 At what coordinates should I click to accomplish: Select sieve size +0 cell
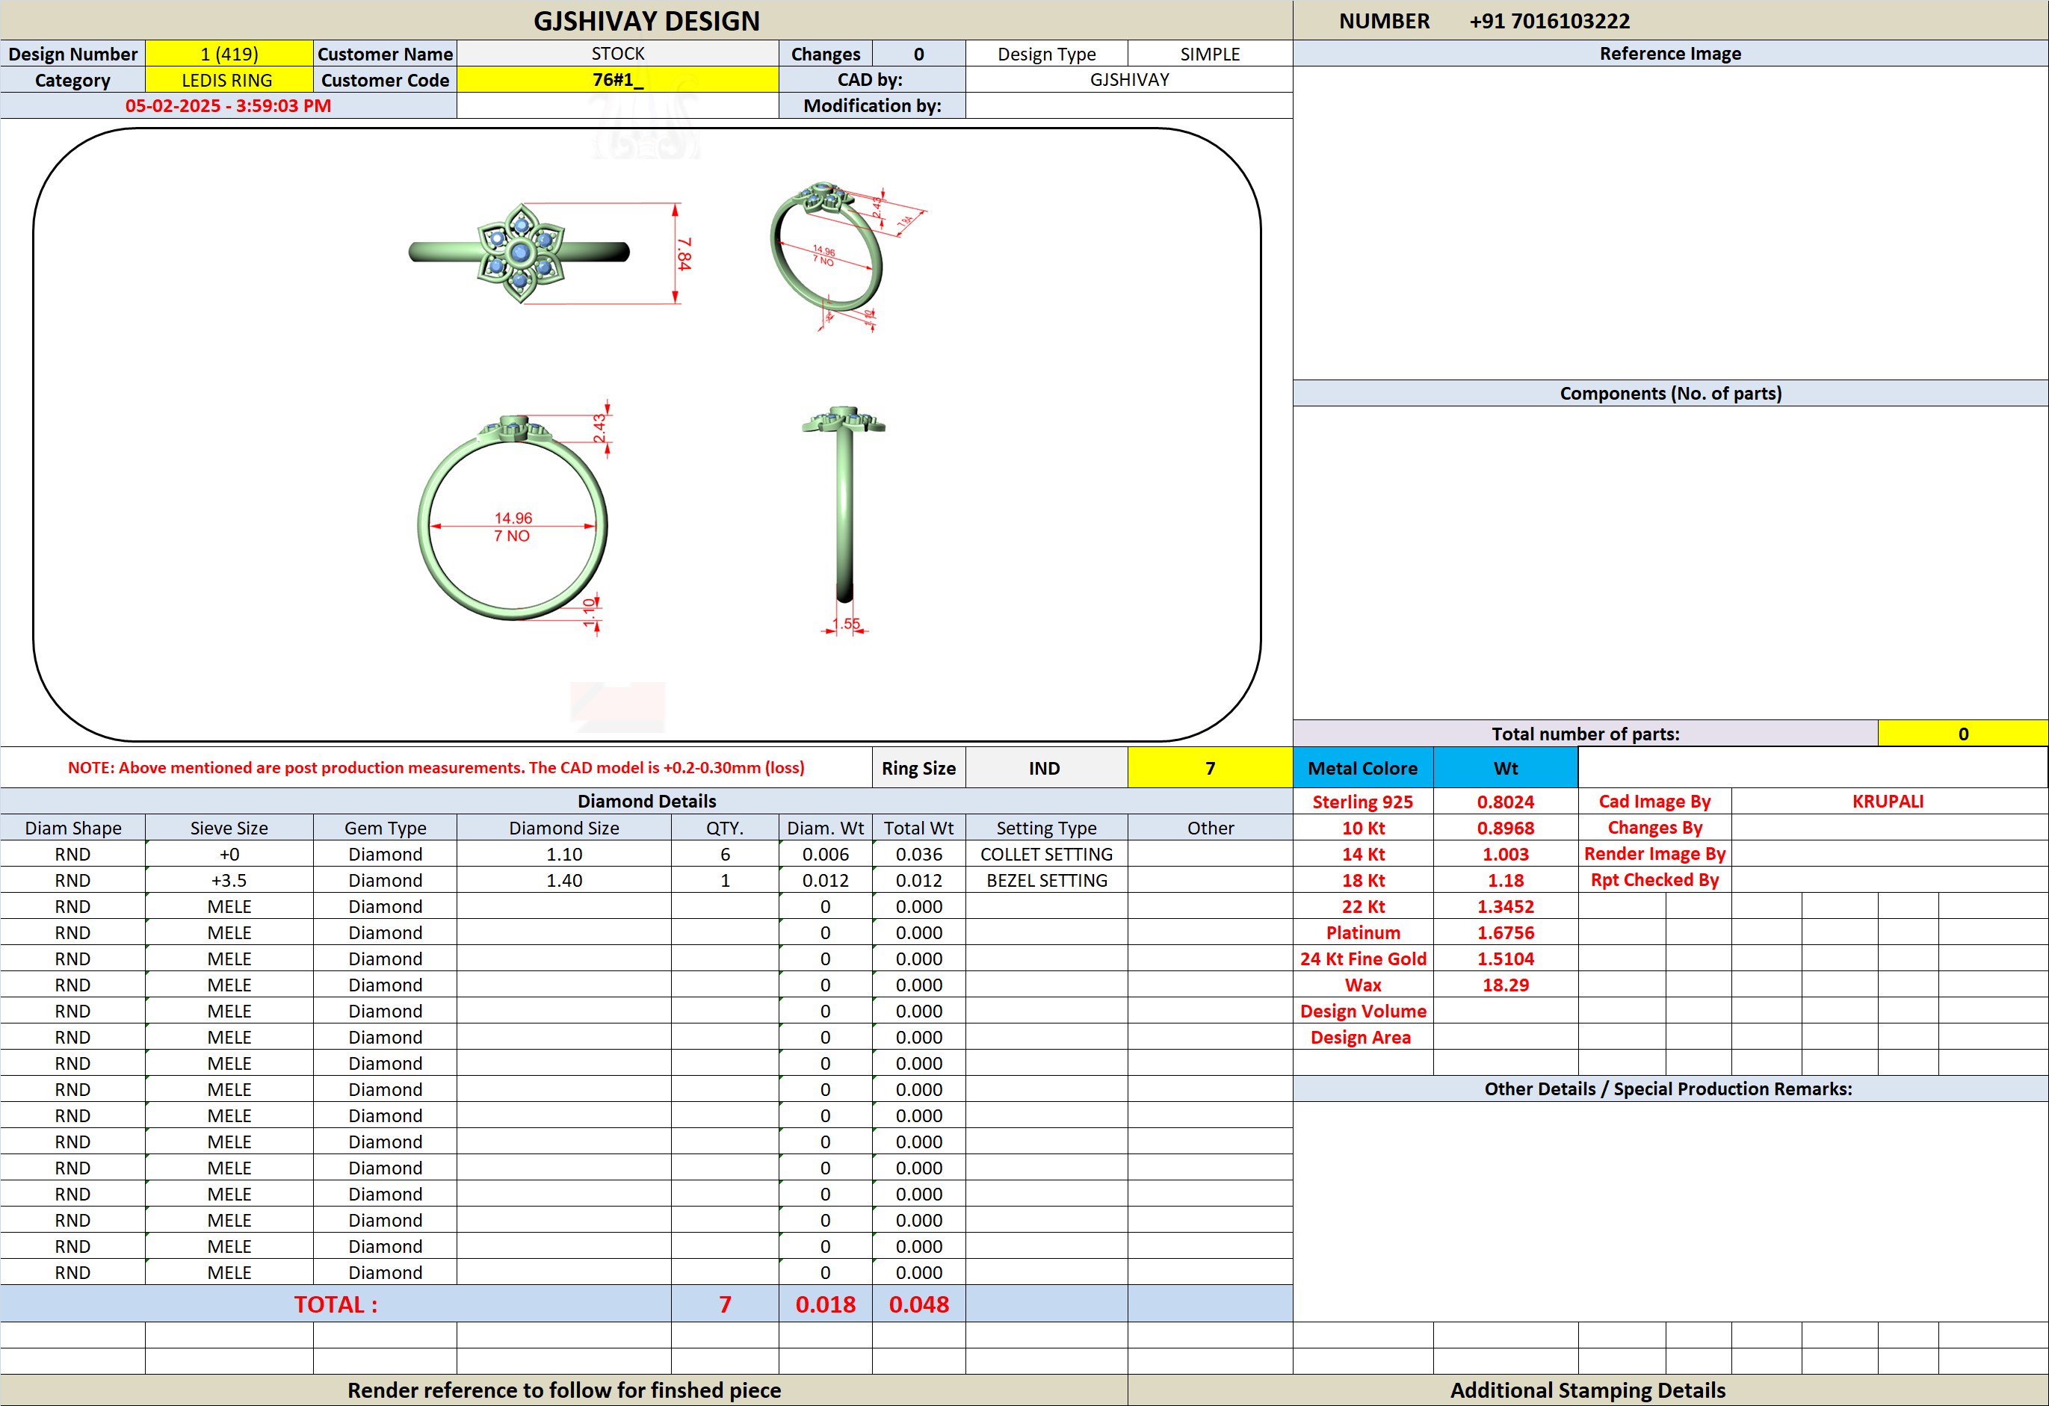[x=229, y=854]
